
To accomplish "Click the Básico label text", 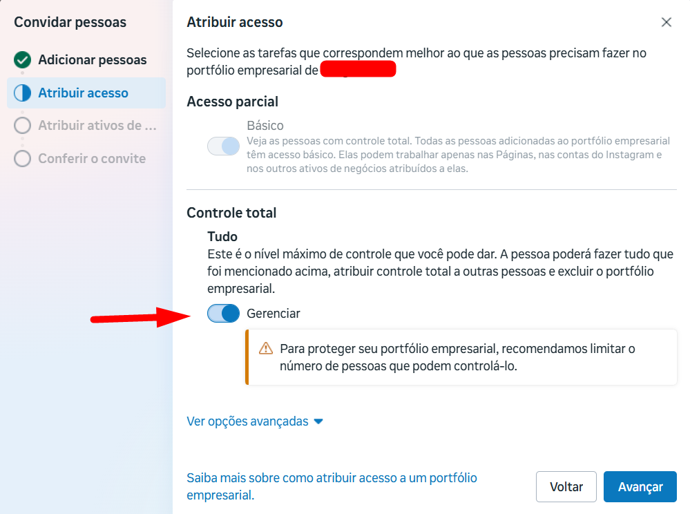I will pyautogui.click(x=265, y=126).
